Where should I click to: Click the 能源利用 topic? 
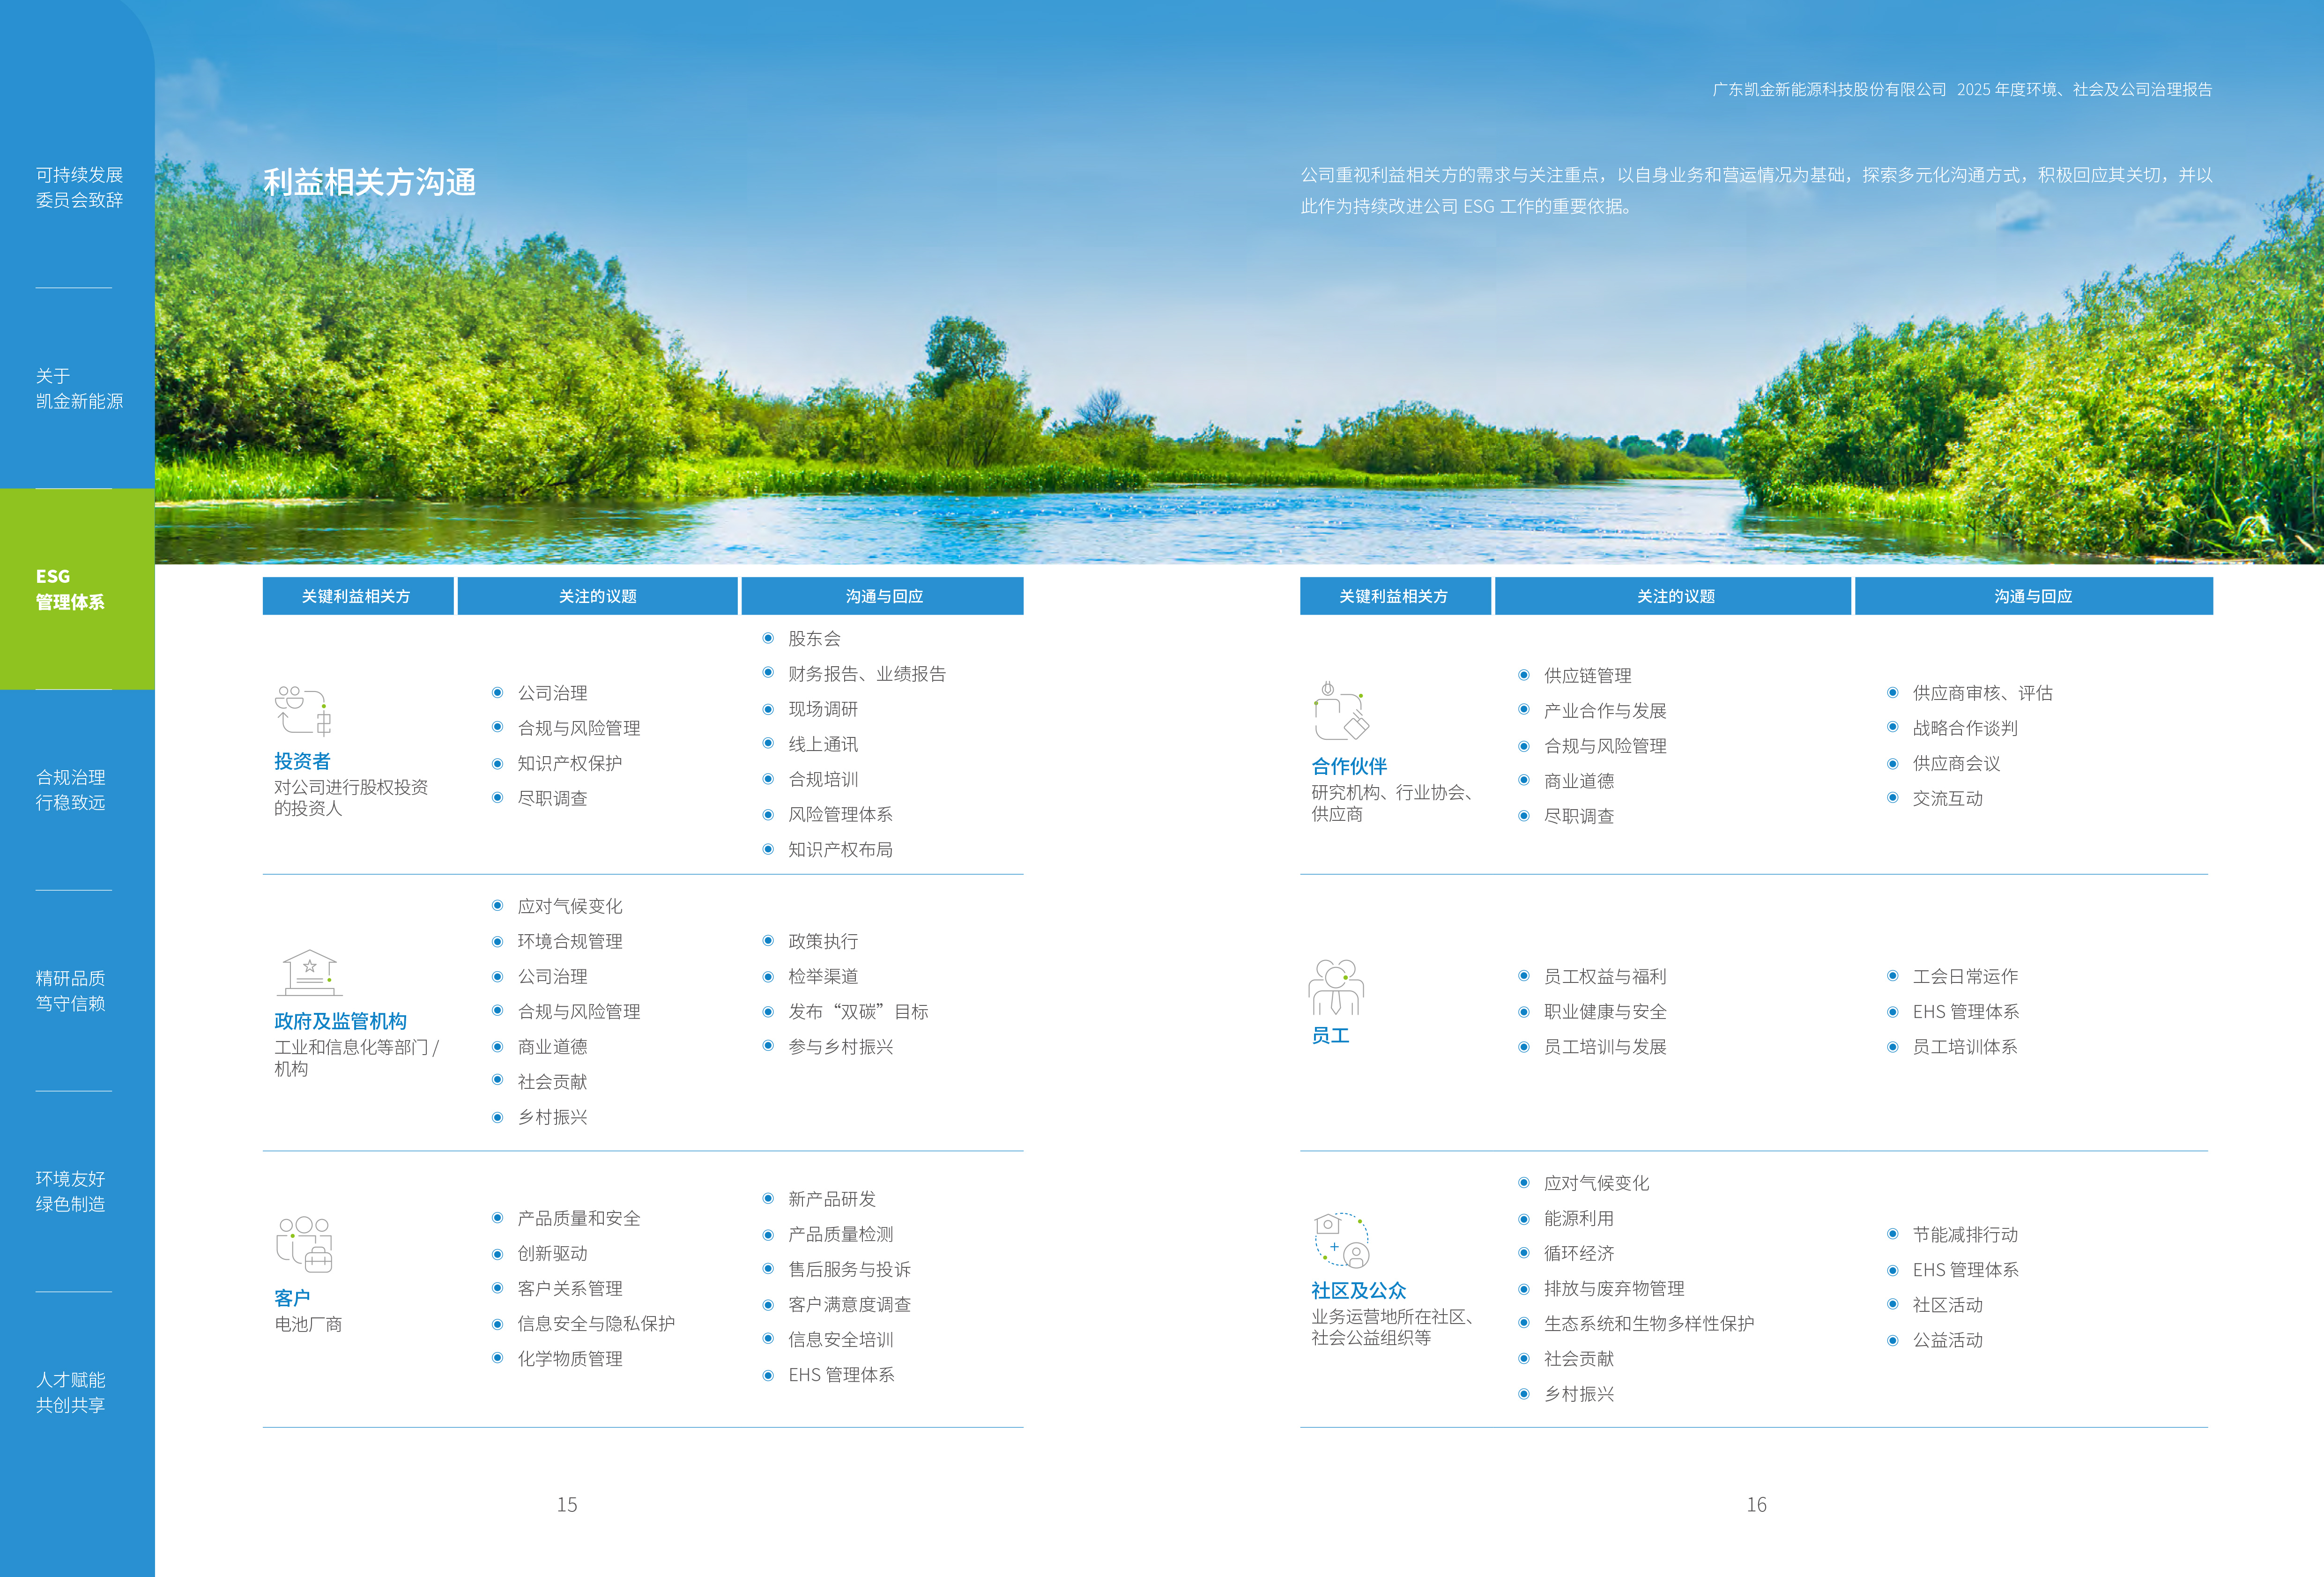click(1579, 1219)
